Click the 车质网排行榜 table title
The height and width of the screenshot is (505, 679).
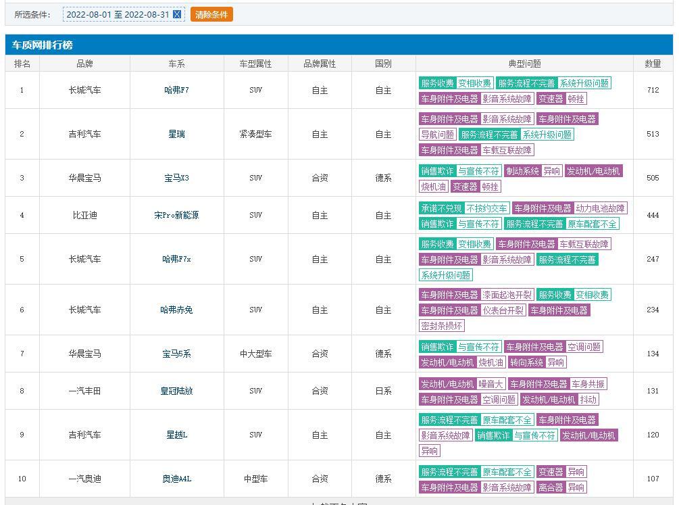point(42,45)
